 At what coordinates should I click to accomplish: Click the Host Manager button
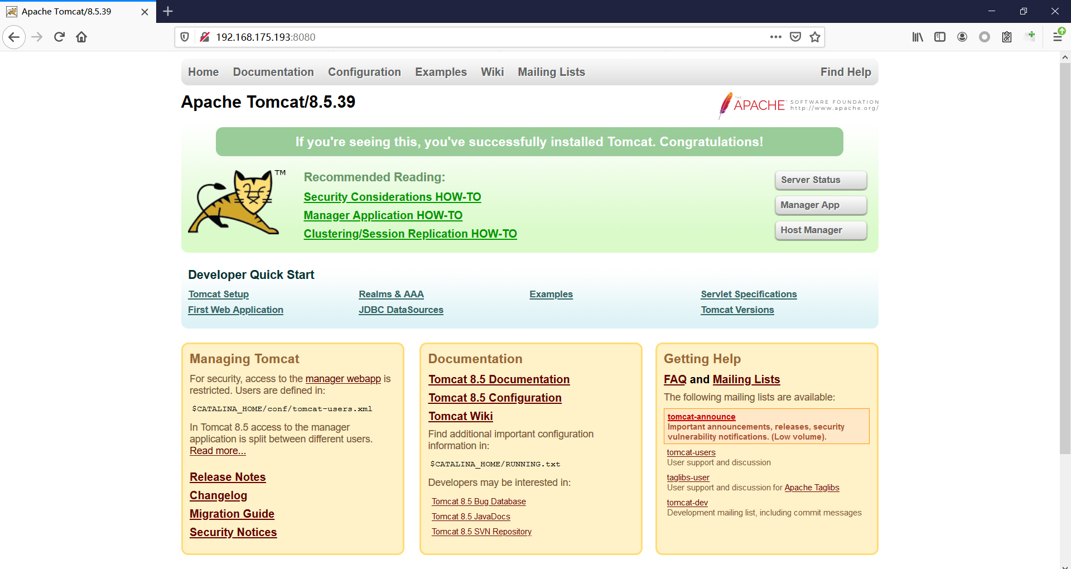(821, 230)
